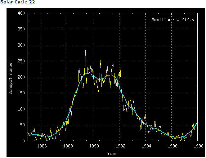Click the 1990 x-axis label

click(94, 146)
